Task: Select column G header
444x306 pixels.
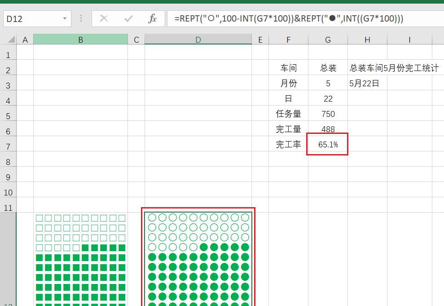Action: point(328,40)
